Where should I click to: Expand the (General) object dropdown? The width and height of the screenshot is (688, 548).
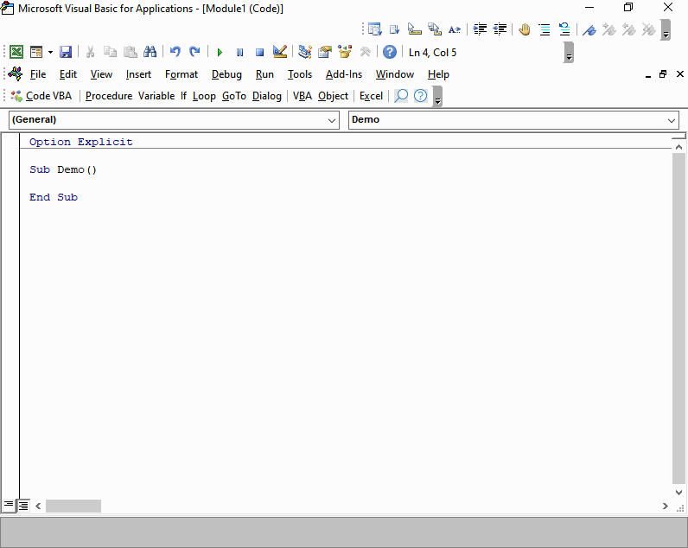332,120
